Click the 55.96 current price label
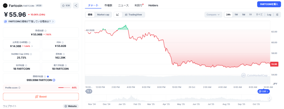Viewport: 284px width, 109px height. pos(274,64)
